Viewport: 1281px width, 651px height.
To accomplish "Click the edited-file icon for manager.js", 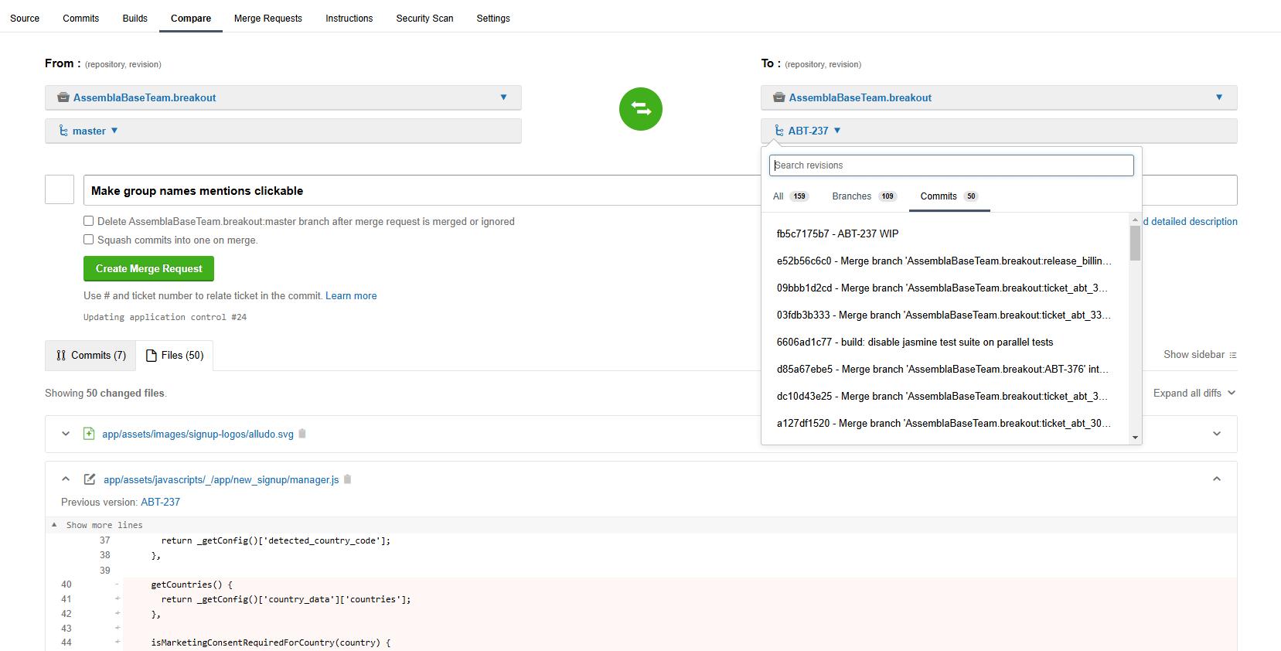I will coord(90,479).
